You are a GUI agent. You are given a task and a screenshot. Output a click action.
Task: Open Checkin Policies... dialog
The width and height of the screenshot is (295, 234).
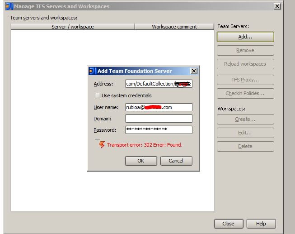[245, 93]
